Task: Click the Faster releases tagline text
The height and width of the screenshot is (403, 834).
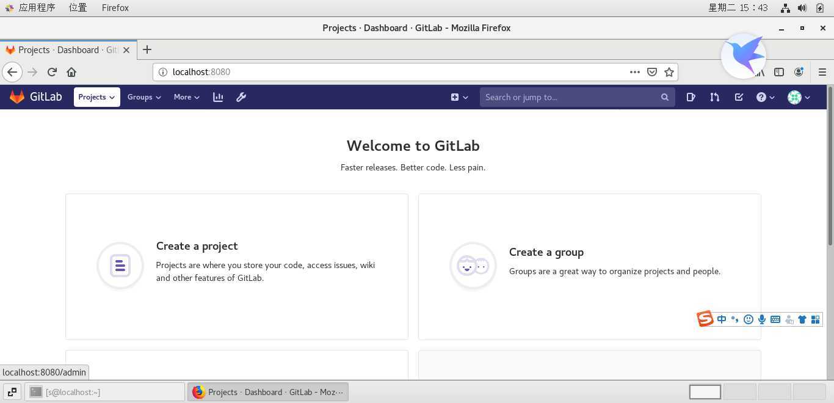Action: (x=413, y=167)
